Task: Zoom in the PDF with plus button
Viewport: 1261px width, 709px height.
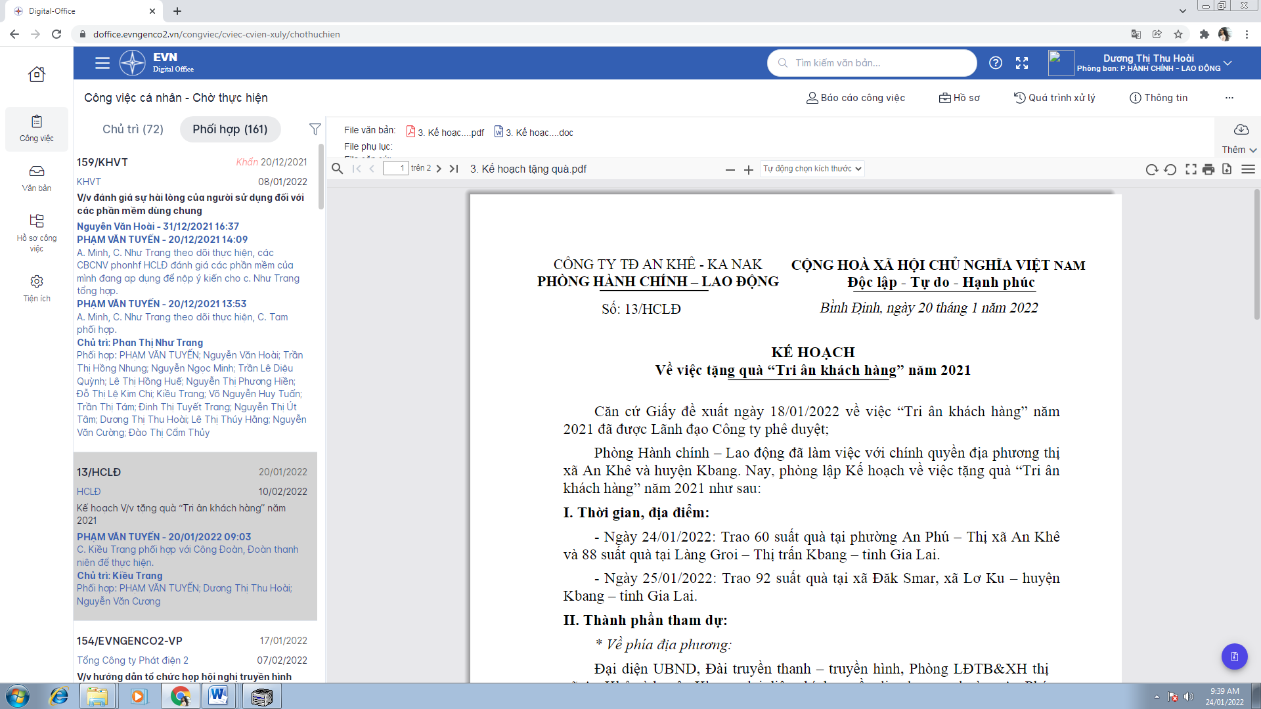Action: click(748, 170)
